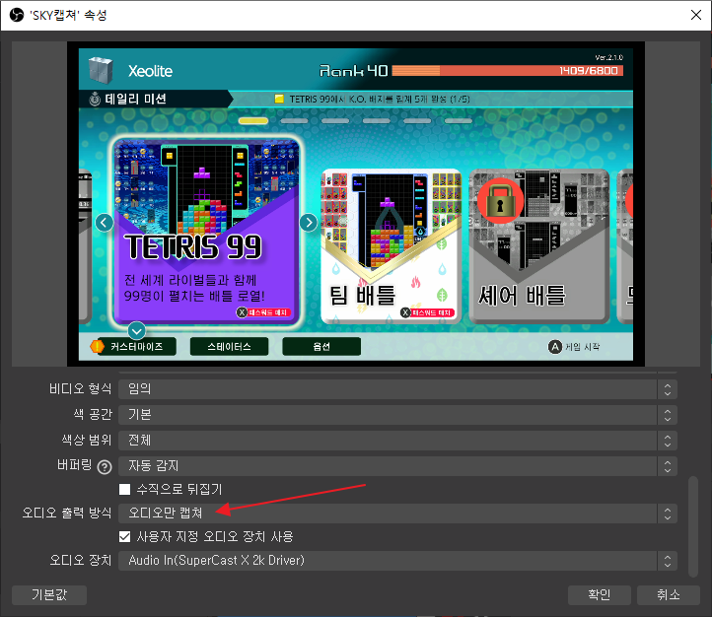Toggle the 수직으로 뒤집기 checkbox
This screenshot has width=712, height=617.
coord(124,489)
